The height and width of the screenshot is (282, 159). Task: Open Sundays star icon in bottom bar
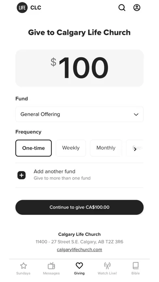[x=24, y=266]
